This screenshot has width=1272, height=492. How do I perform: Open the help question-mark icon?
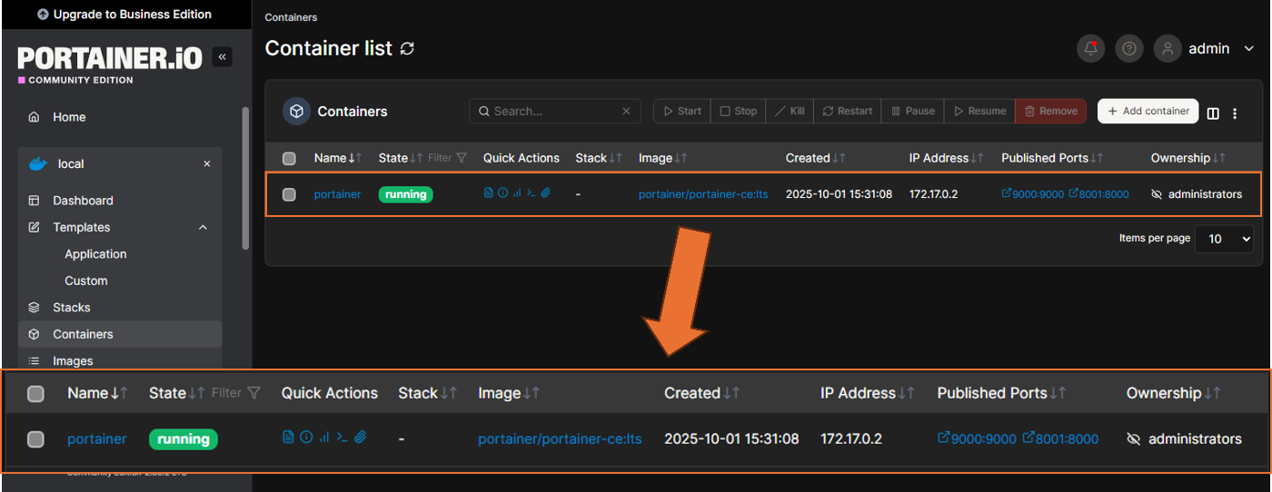point(1128,49)
